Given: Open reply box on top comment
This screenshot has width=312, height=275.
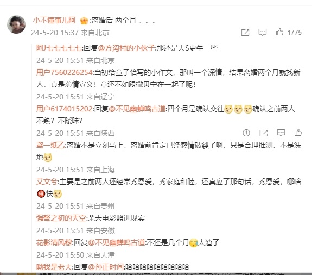Looking at the screenshot, I should coord(263,32).
